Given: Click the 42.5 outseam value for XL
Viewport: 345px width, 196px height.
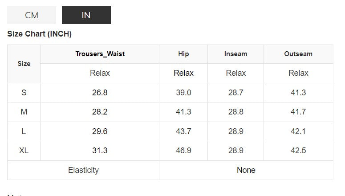Looking at the screenshot, I should [298, 151].
